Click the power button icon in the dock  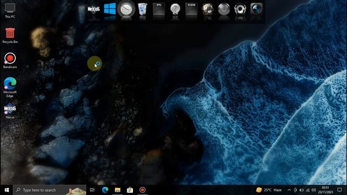(x=224, y=9)
